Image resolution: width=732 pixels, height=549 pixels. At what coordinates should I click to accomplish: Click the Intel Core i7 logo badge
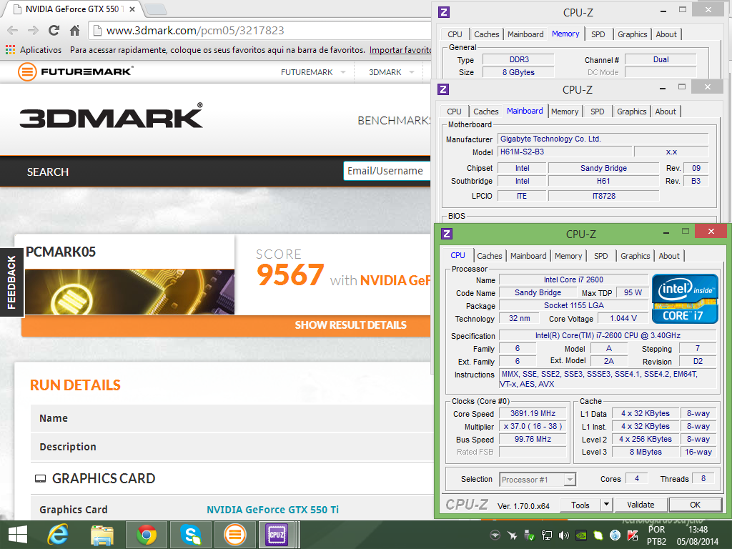[x=685, y=299]
